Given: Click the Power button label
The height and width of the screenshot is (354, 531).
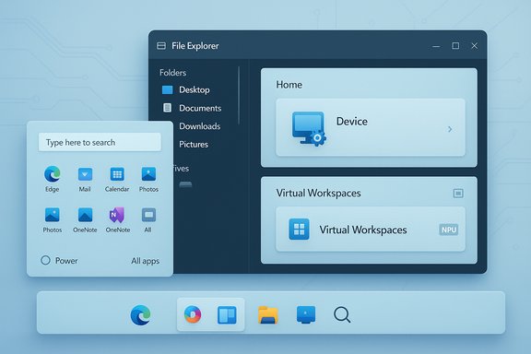Looking at the screenshot, I should 66,261.
